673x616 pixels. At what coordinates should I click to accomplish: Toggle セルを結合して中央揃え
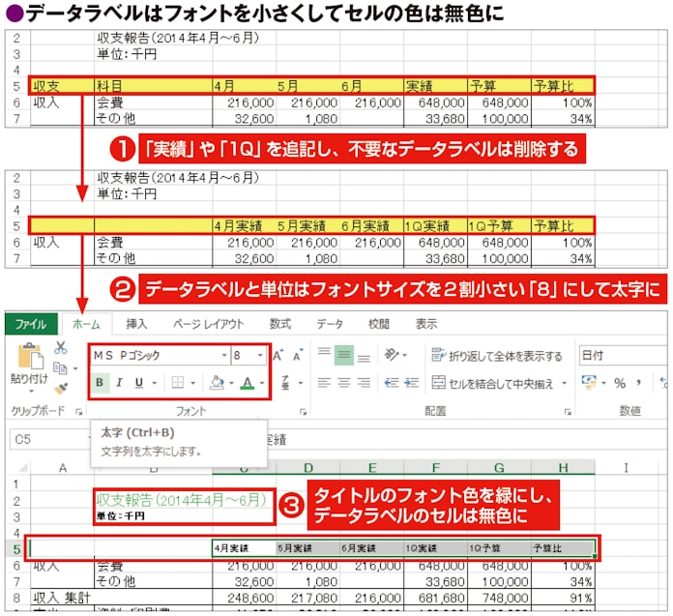click(x=492, y=383)
